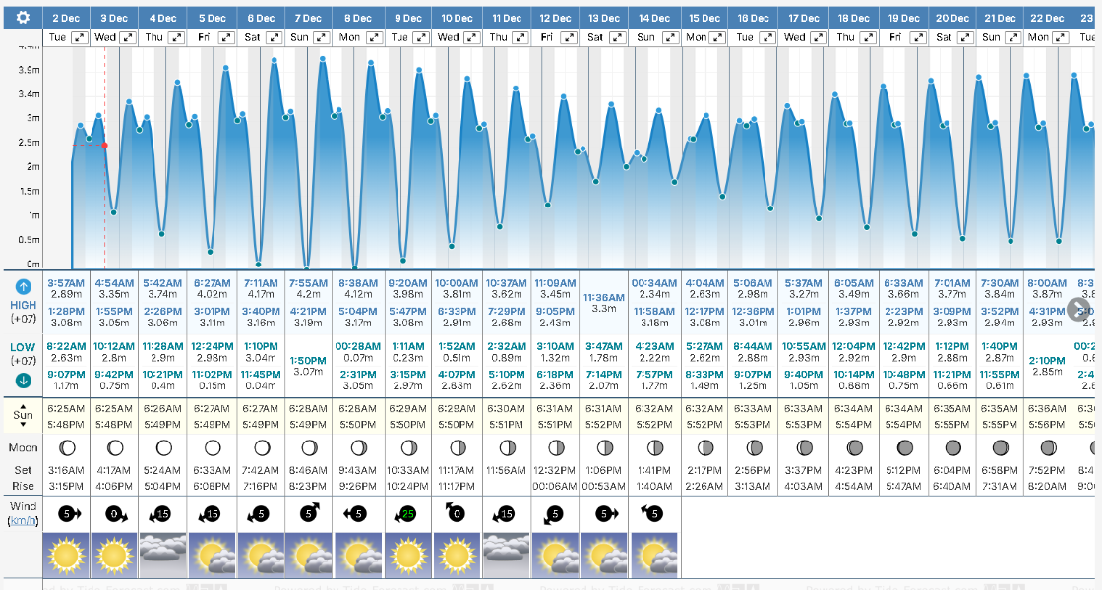Open the settings gear icon
This screenshot has height=590, width=1102.
click(x=23, y=18)
